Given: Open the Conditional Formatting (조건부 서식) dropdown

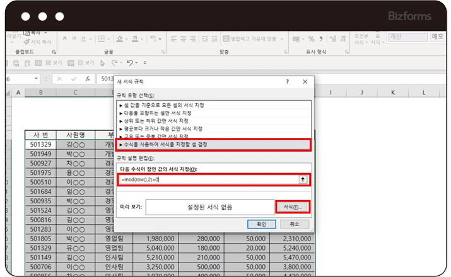Looking at the screenshot, I should click(x=361, y=39).
